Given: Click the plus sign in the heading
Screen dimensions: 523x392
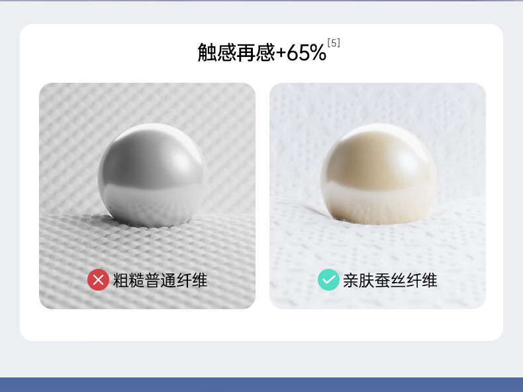Looking at the screenshot, I should tap(281, 53).
